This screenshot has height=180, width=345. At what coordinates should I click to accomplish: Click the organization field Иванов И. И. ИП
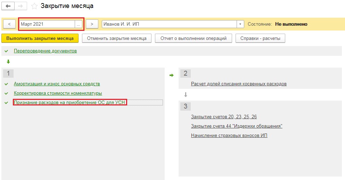(x=169, y=24)
